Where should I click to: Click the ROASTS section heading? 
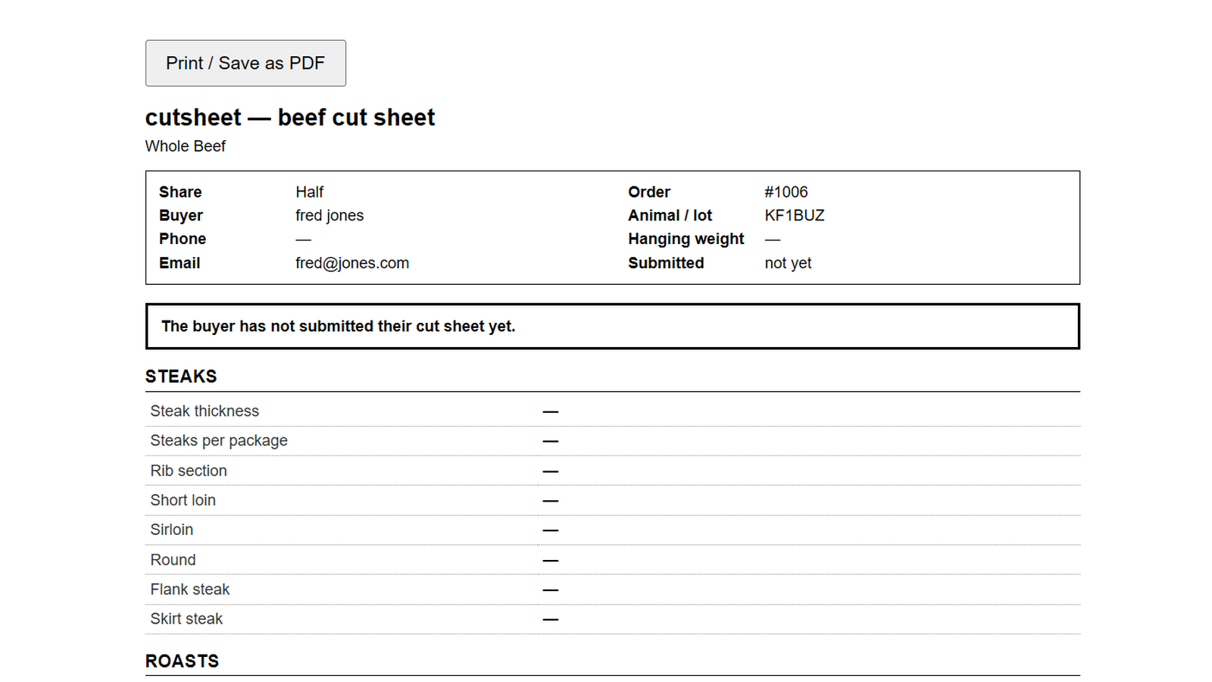[x=182, y=661]
